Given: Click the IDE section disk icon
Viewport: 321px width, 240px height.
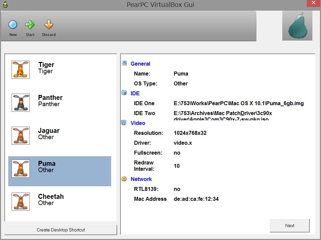Looking at the screenshot, I should point(124,93).
